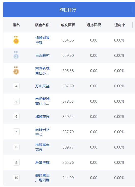
Task: Open the 万山天玺 property link
Action: click(42, 86)
